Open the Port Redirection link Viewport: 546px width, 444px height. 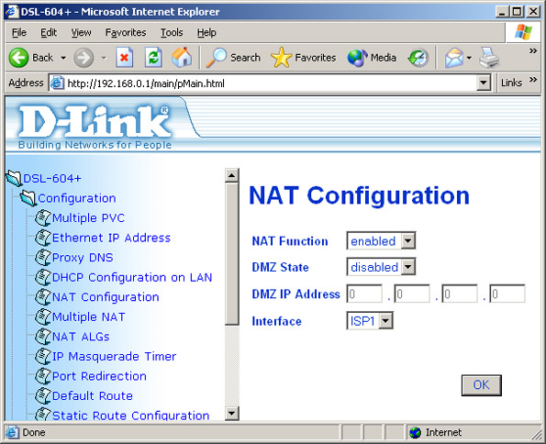pos(99,376)
